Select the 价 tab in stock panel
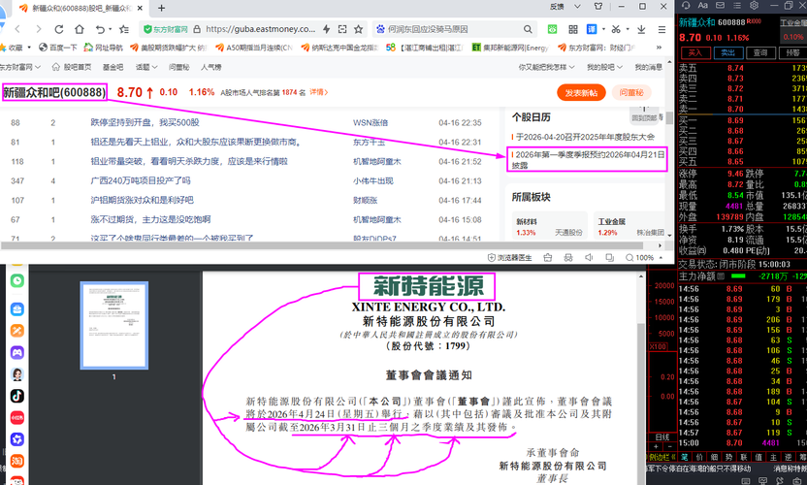Image resolution: width=807 pixels, height=485 pixels. 699,457
